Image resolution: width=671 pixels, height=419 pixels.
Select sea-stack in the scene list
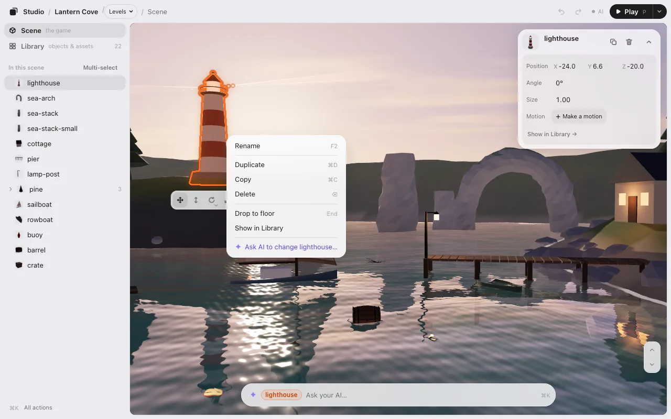[x=65, y=113]
